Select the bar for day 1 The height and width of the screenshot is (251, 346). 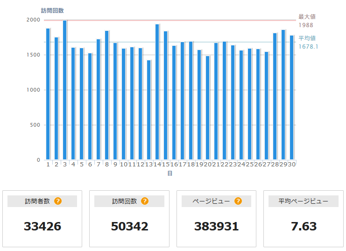pyautogui.click(x=48, y=94)
